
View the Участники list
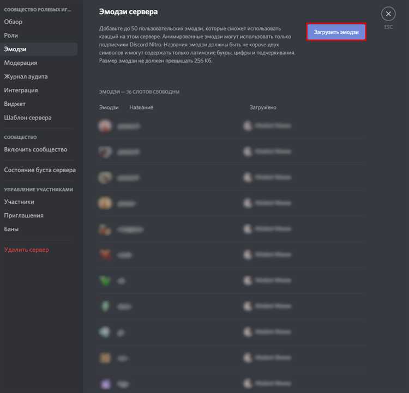[19, 202]
